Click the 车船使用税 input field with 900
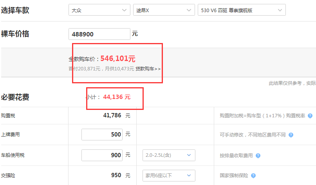Image resolution: width=316 pixels, height=185 pixels. point(102,155)
